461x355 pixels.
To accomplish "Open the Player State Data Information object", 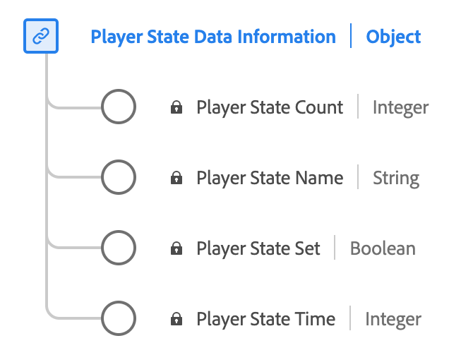I will click(213, 37).
